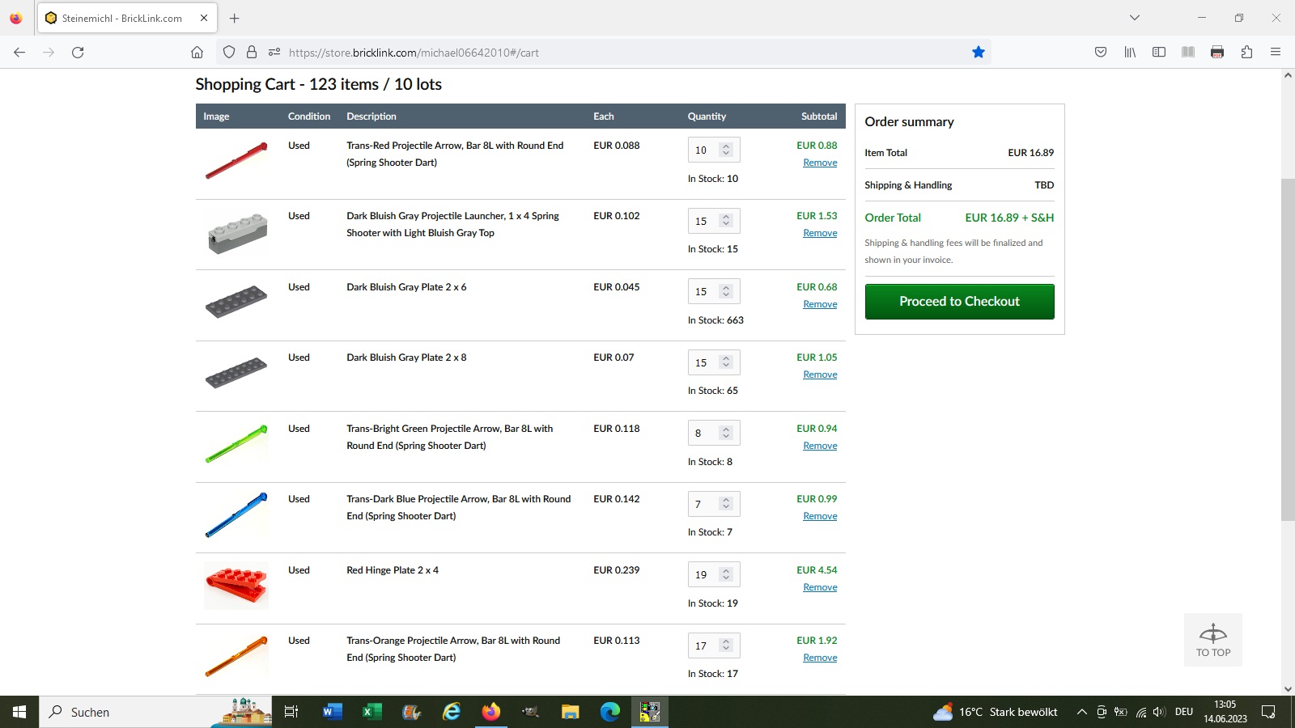Click the address bar URL
1295x728 pixels.
tap(414, 53)
